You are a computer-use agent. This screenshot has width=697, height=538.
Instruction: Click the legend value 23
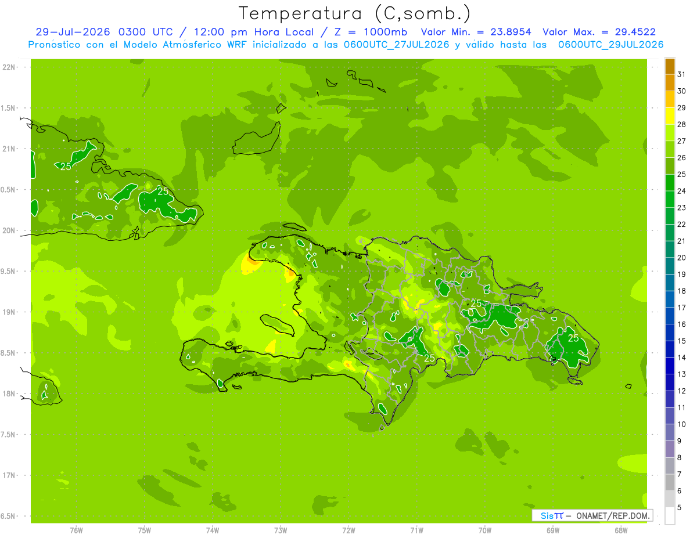pyautogui.click(x=682, y=207)
